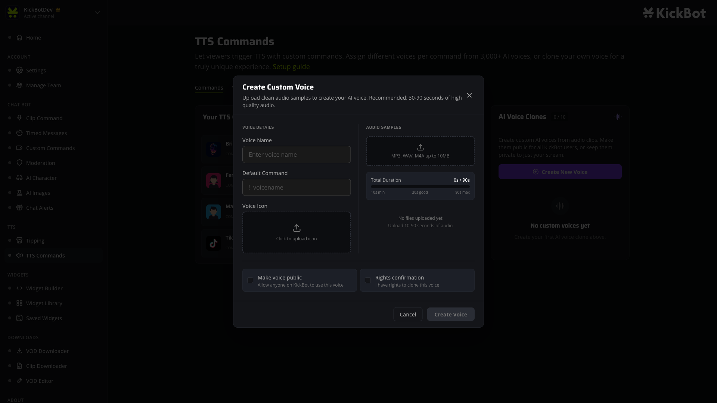The width and height of the screenshot is (717, 403).
Task: Click the KickBot logo at top right
Action: click(674, 13)
